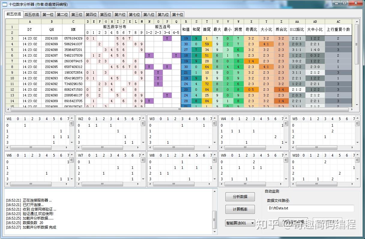Select the 第五位 tab
Screen dimensions: 365x239
pyautogui.click(x=106, y=14)
